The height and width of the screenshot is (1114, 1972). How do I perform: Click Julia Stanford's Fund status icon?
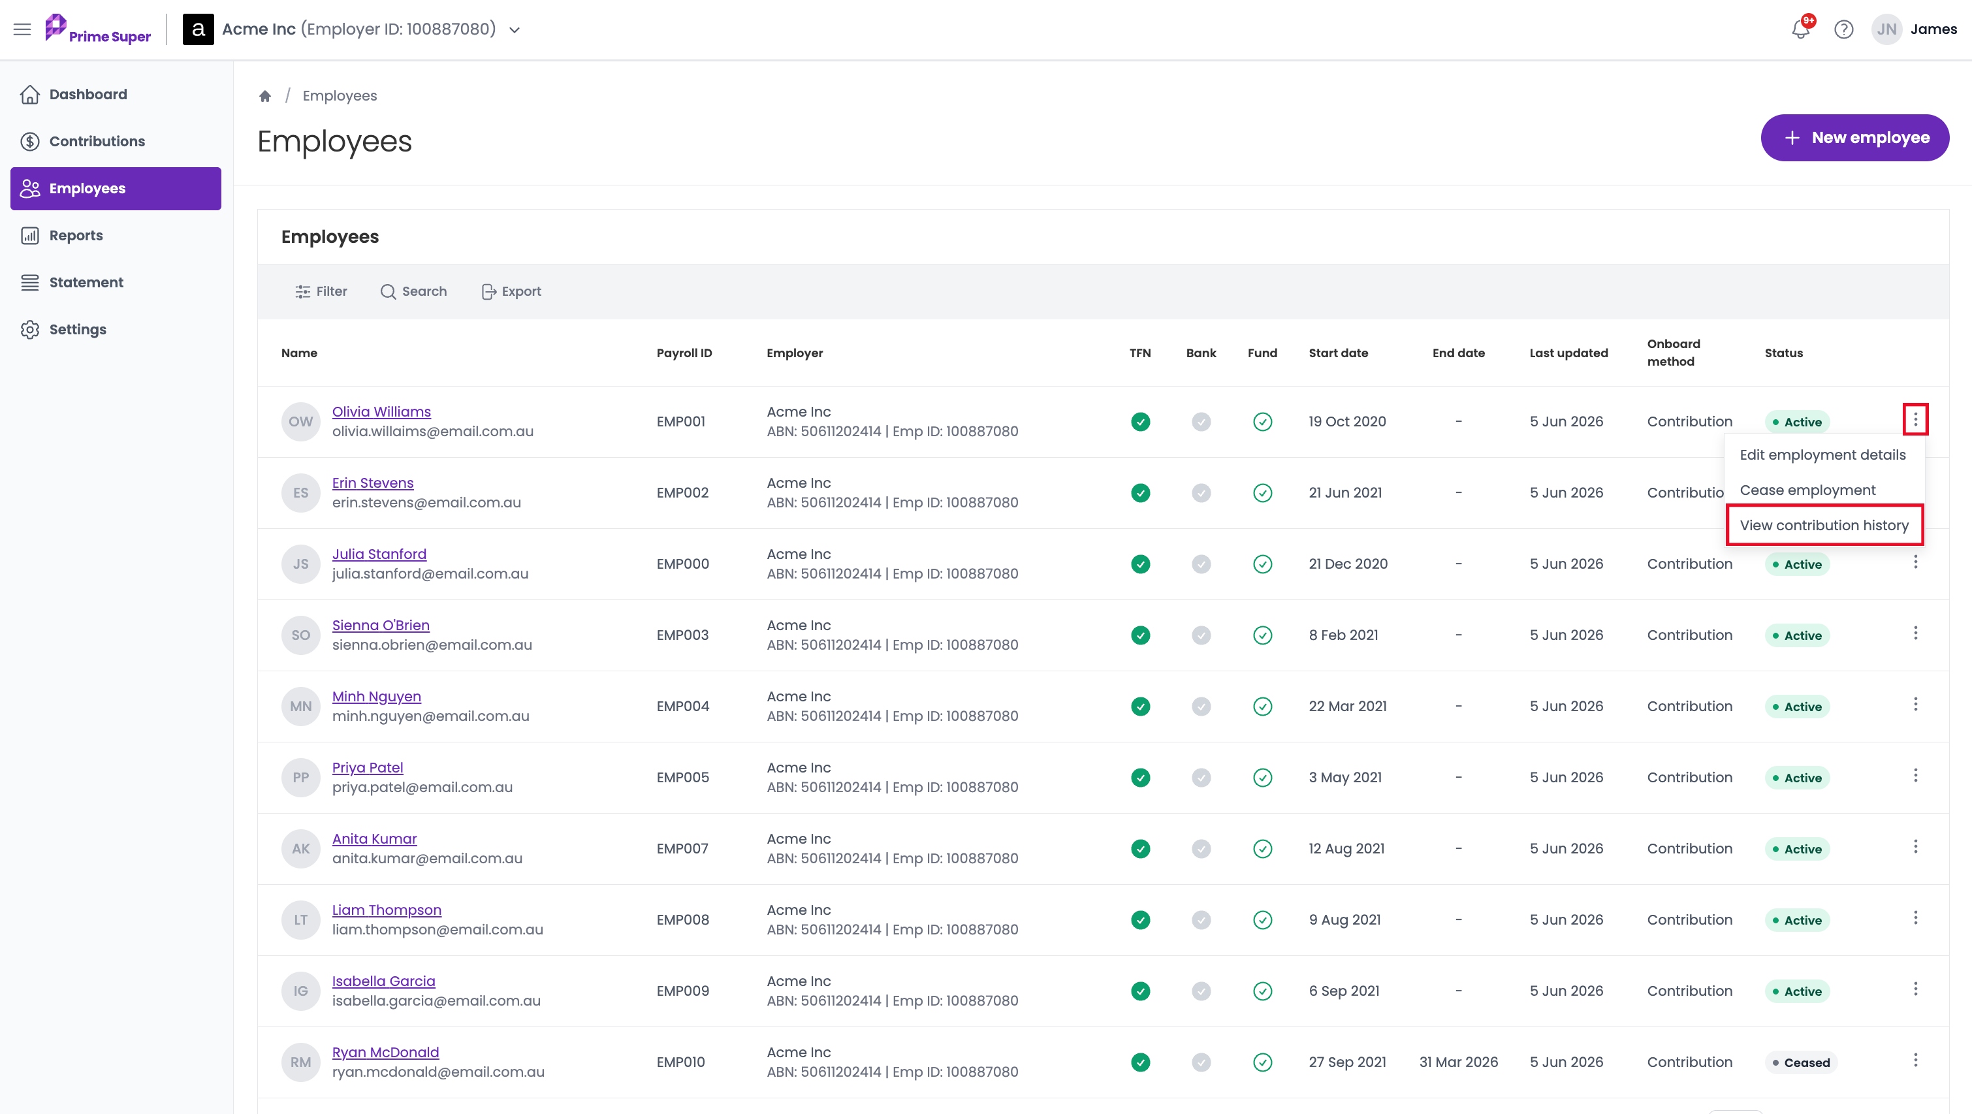tap(1262, 564)
